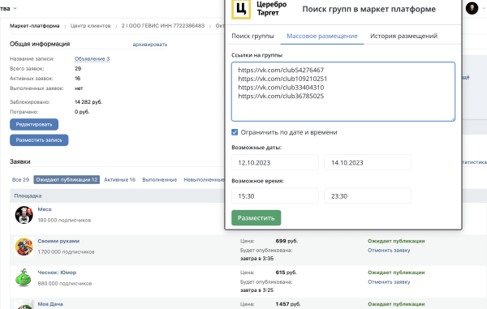487x309 pixels.
Task: Click Площадка column header
Action: pos(28,195)
